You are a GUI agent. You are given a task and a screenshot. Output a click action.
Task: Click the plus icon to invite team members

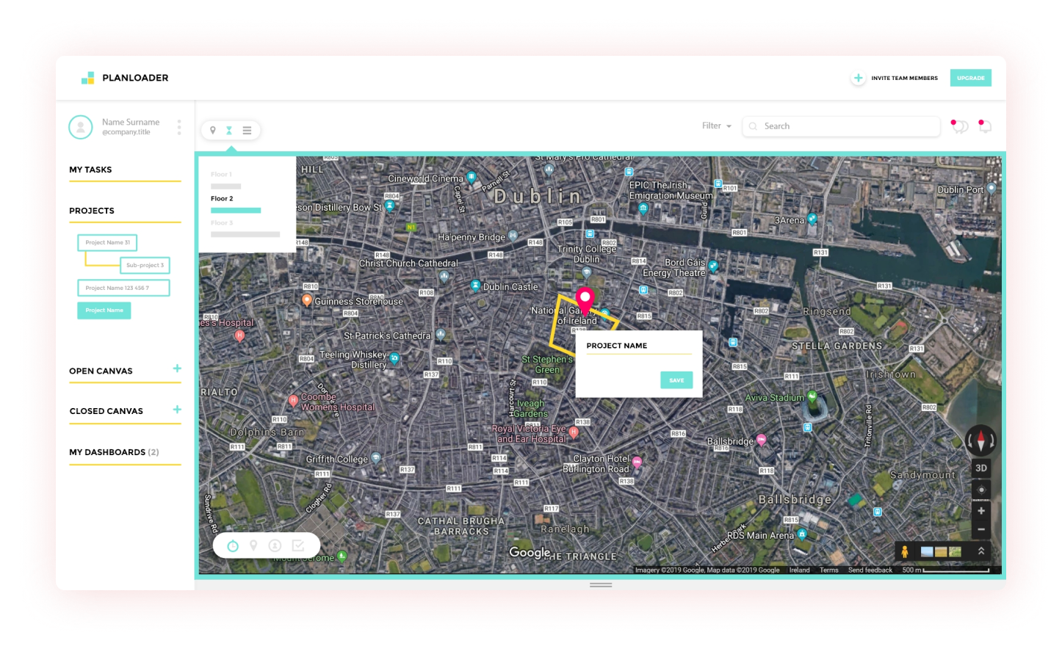(x=858, y=78)
